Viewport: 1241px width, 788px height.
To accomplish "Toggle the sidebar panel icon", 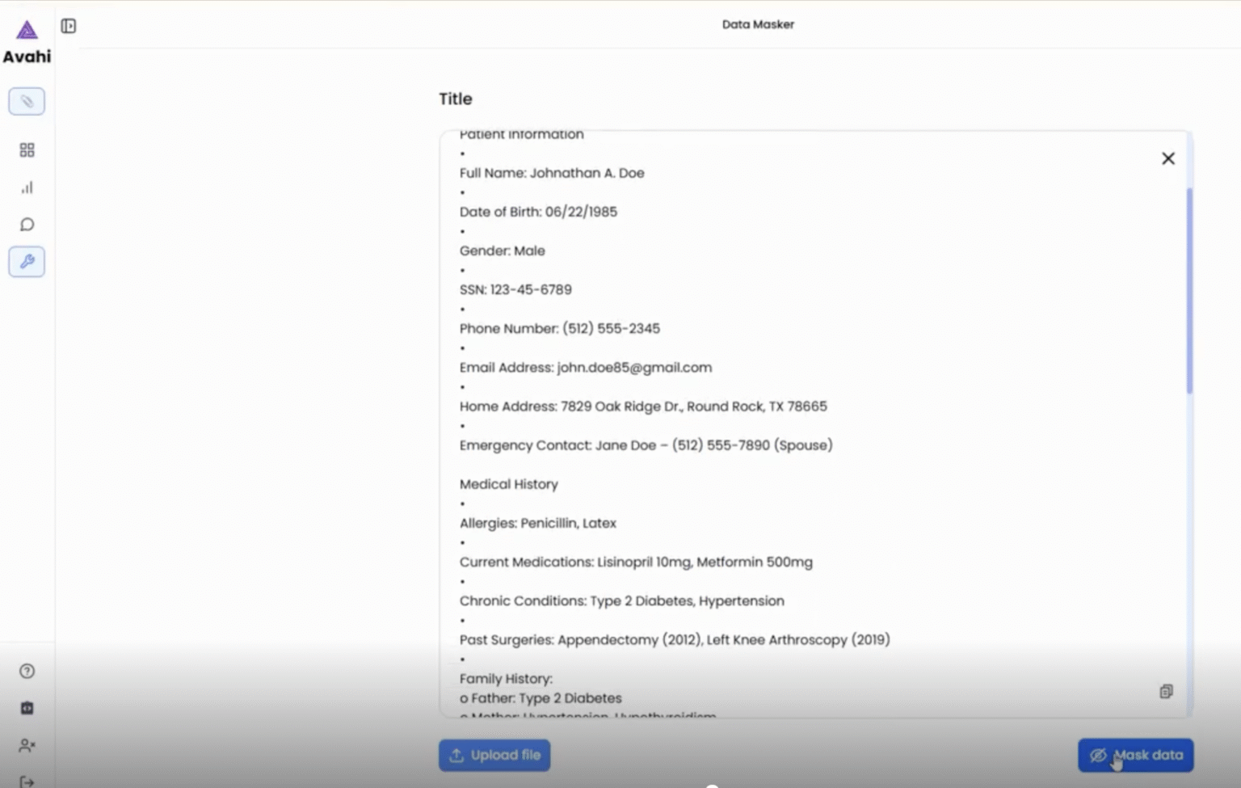I will 69,26.
